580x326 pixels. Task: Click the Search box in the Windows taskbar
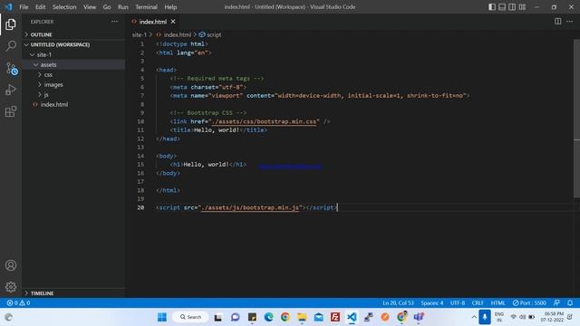(x=190, y=317)
